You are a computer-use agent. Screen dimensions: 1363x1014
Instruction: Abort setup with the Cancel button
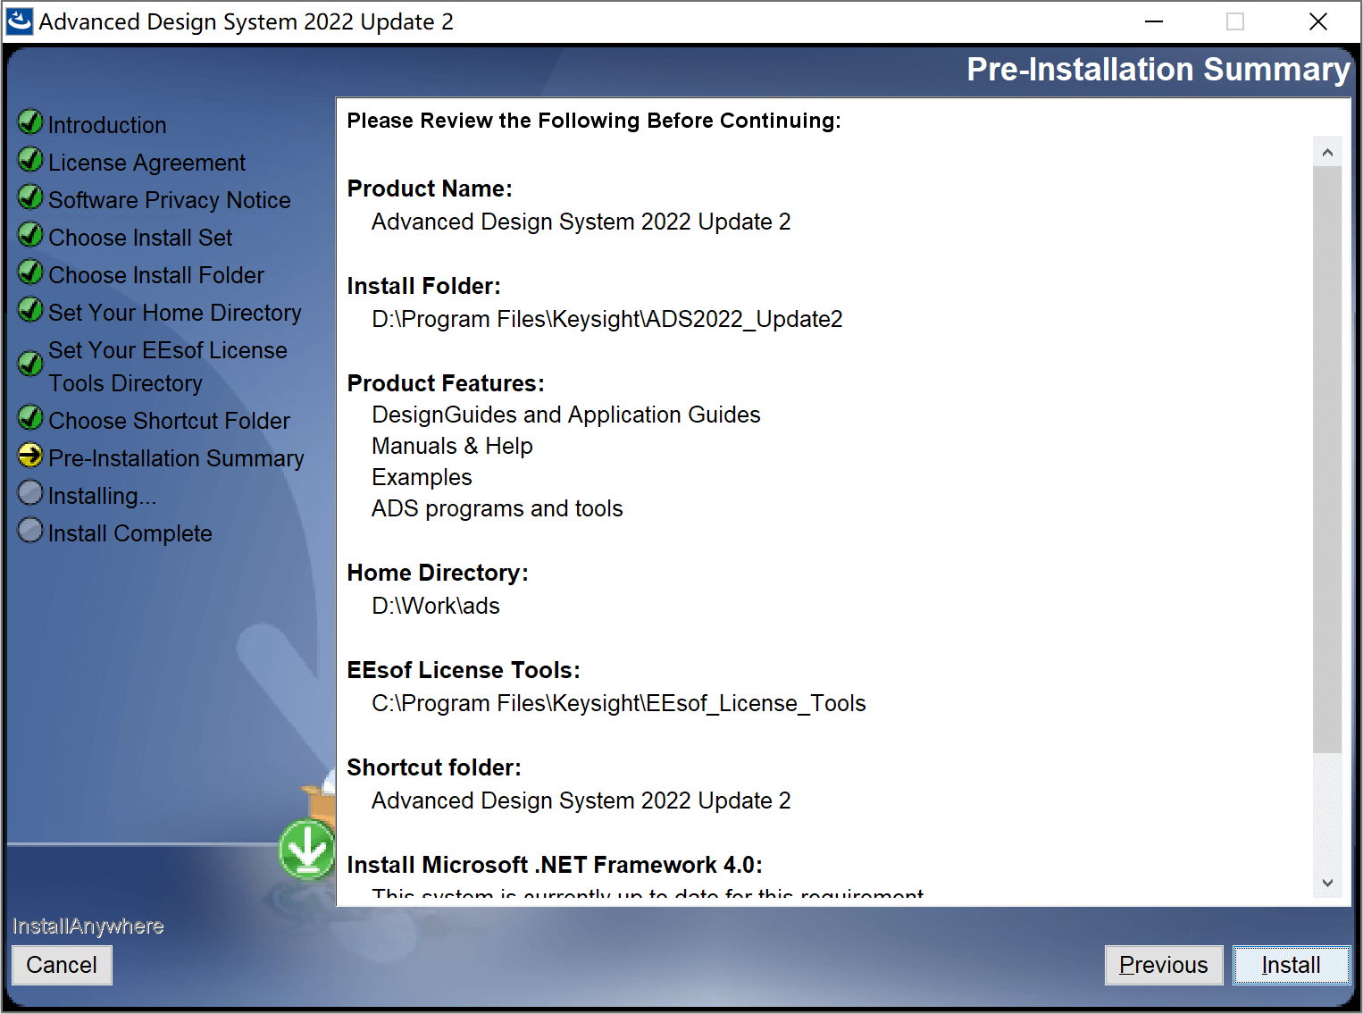pos(62,965)
